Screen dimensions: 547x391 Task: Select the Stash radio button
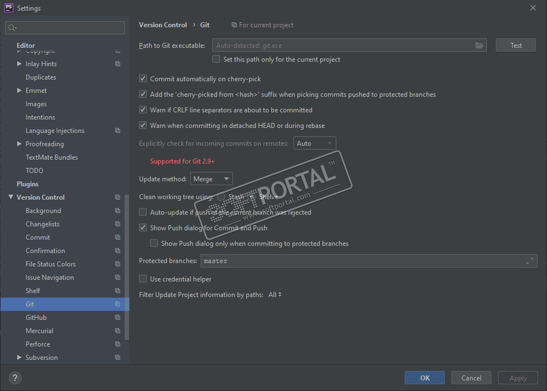[x=221, y=196]
